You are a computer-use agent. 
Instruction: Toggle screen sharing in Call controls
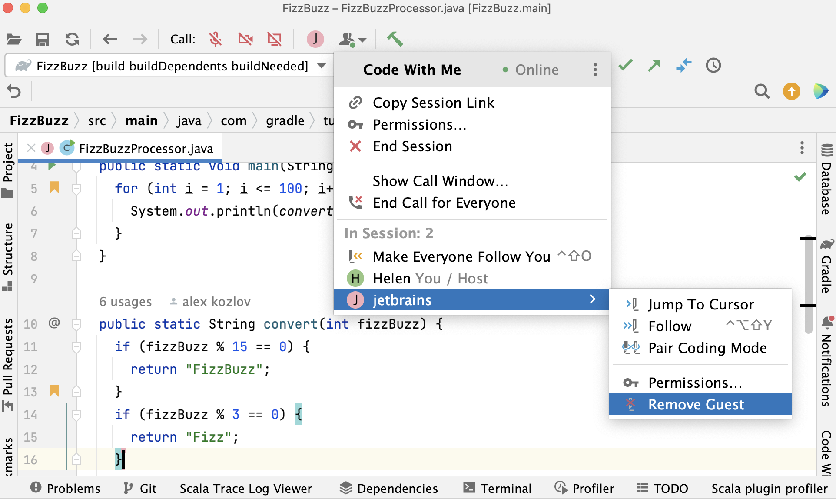275,39
